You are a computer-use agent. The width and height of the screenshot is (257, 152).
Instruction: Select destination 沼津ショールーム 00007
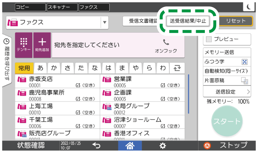(x=142, y=122)
